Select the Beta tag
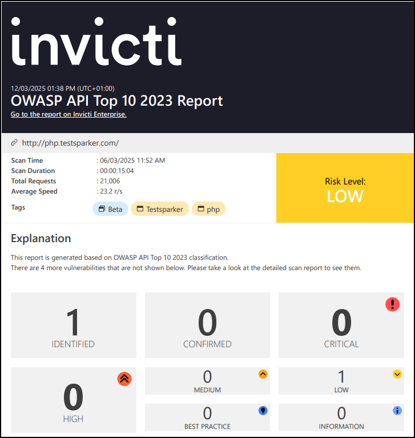The height and width of the screenshot is (438, 415). click(110, 209)
